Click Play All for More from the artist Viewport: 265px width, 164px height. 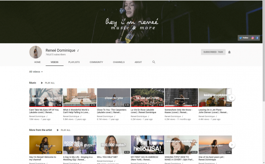click(65, 130)
